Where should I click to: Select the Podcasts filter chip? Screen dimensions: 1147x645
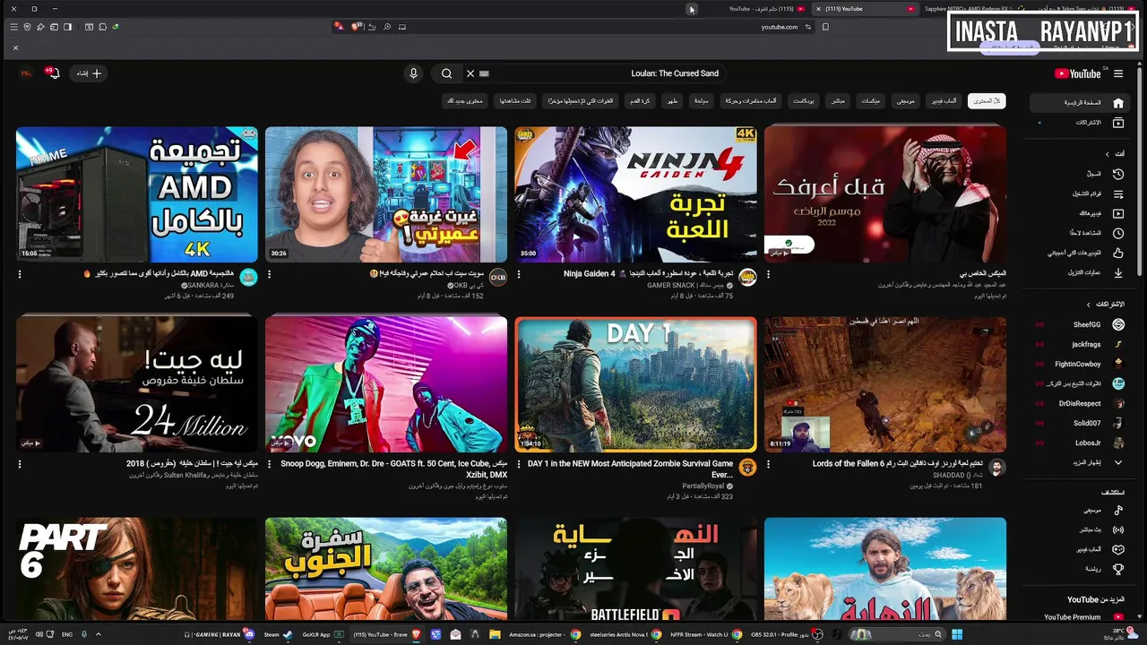pyautogui.click(x=805, y=101)
